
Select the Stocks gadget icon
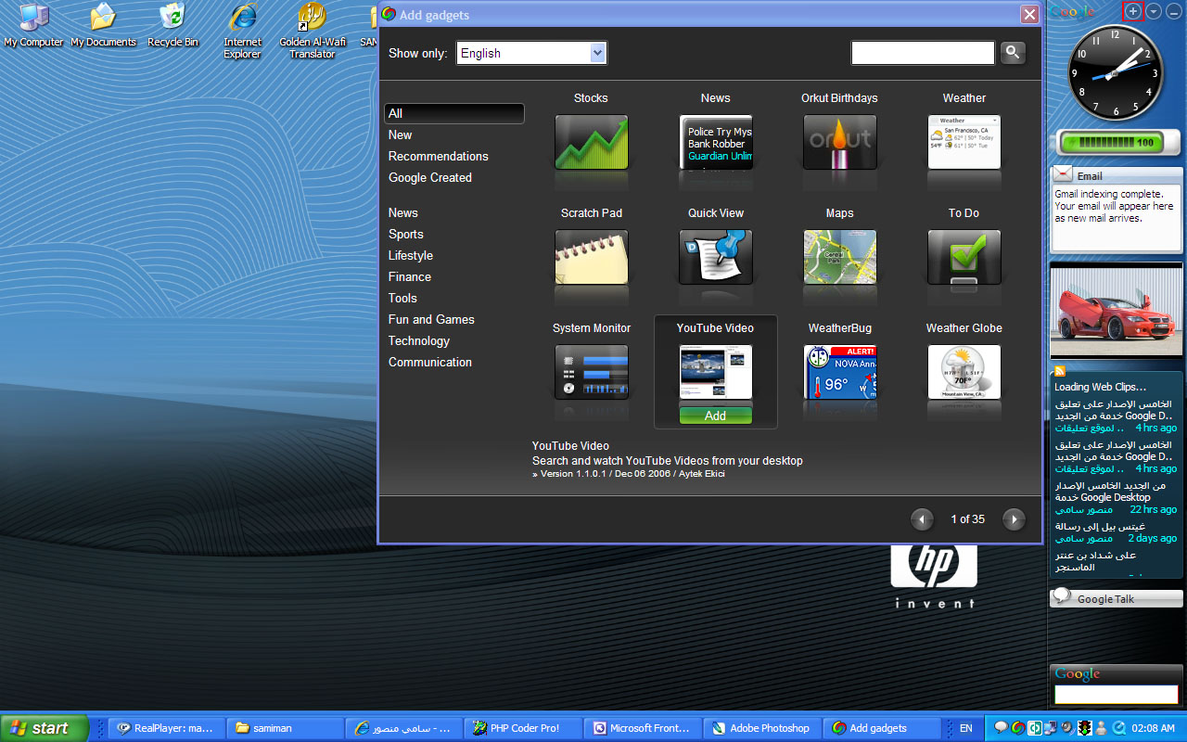[592, 142]
